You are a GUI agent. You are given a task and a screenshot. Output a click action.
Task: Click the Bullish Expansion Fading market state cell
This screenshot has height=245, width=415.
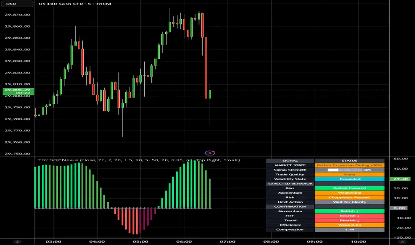click(350, 165)
